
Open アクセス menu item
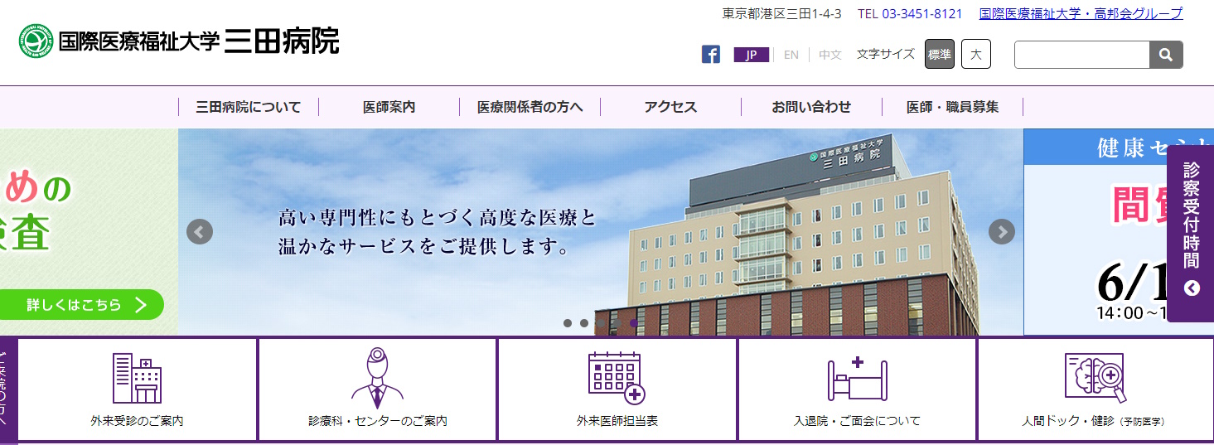click(671, 107)
